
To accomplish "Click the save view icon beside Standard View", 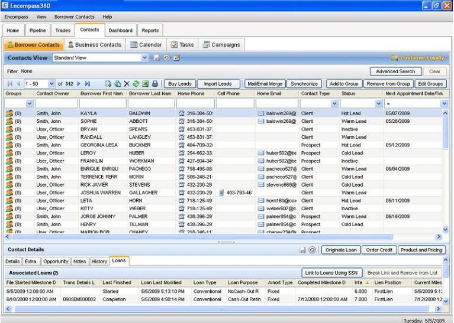I will [156, 58].
